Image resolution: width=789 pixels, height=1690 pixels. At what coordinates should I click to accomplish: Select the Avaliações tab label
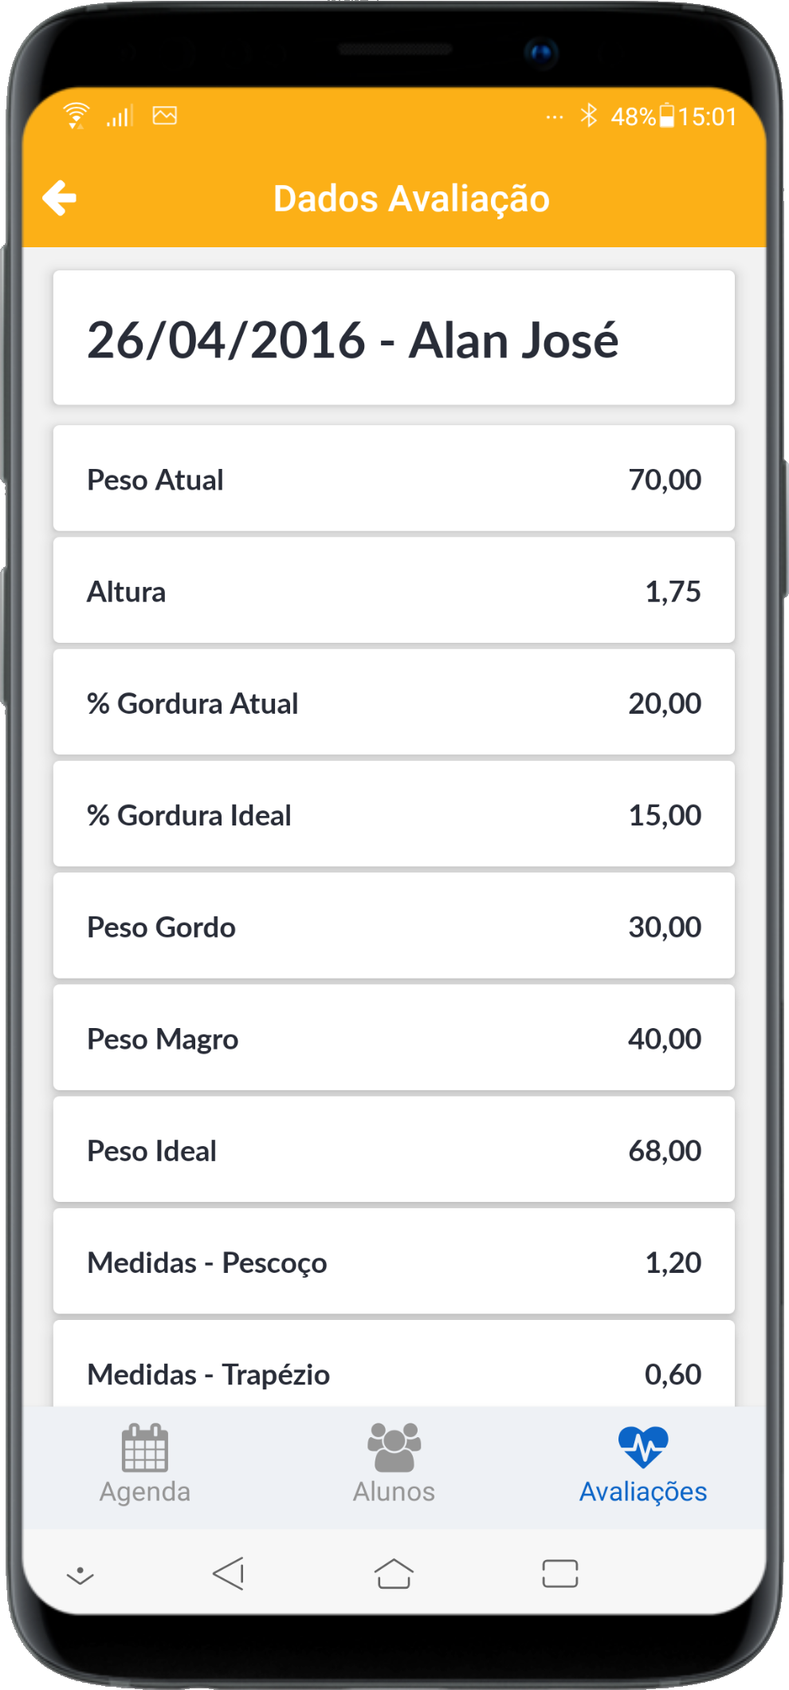[x=643, y=1491]
